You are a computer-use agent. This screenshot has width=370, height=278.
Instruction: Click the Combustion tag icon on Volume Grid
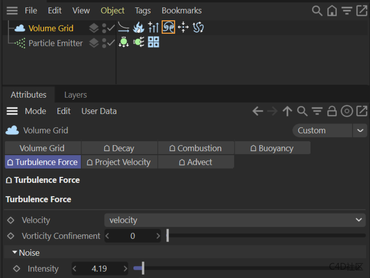point(138,28)
